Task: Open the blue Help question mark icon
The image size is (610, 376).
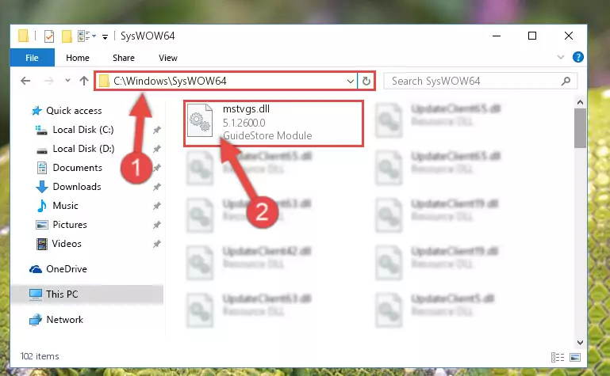Action: tap(577, 57)
